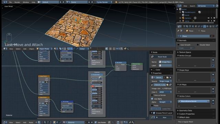Open the Cycles Render engine dropdown

point(104,2)
